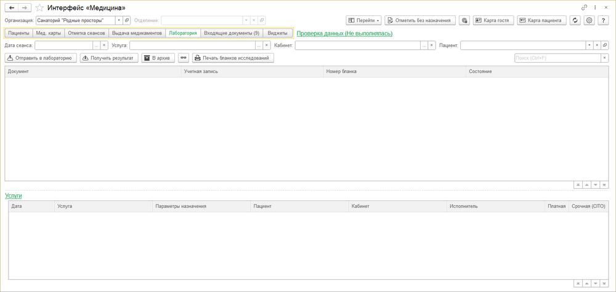Click the Срочная (CITO) column header

click(x=588, y=206)
